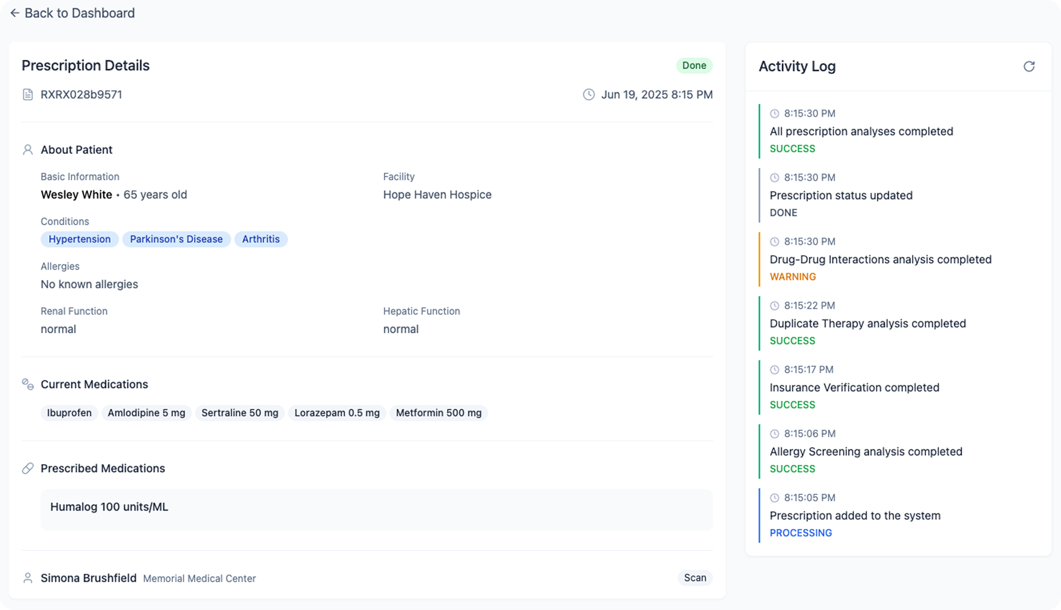Screen dimensions: 1061x610
Task: Click the About Patient person icon
Action: pos(28,150)
